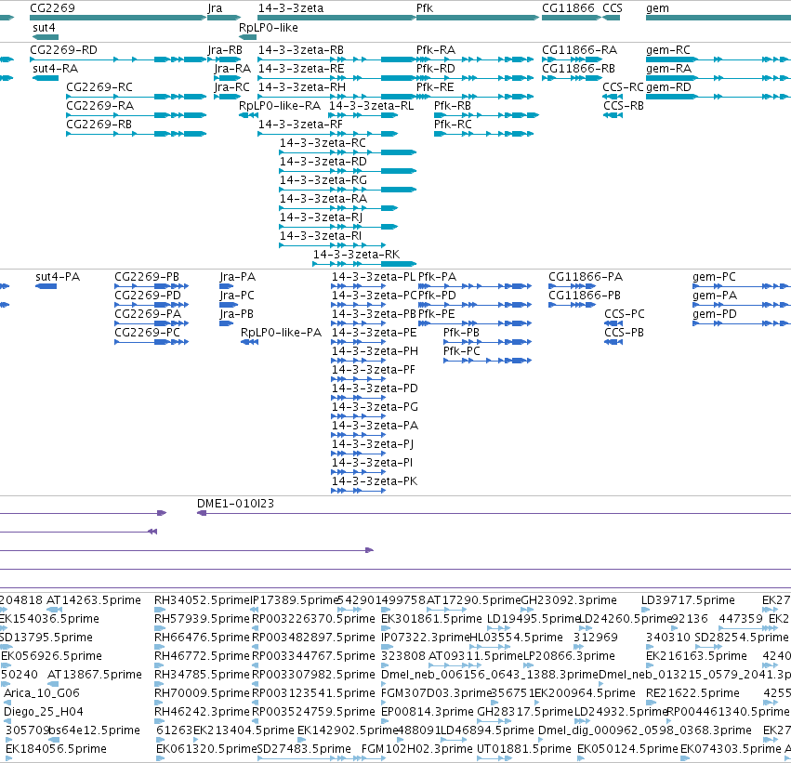Select the Jra gene feature
The width and height of the screenshot is (791, 763).
point(224,18)
